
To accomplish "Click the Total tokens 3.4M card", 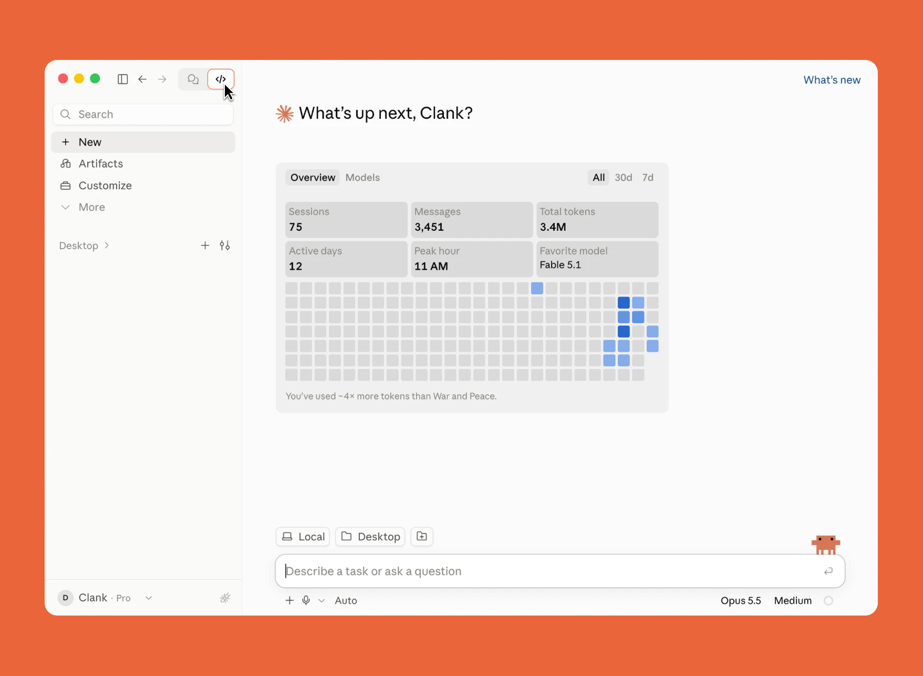I will pyautogui.click(x=597, y=220).
